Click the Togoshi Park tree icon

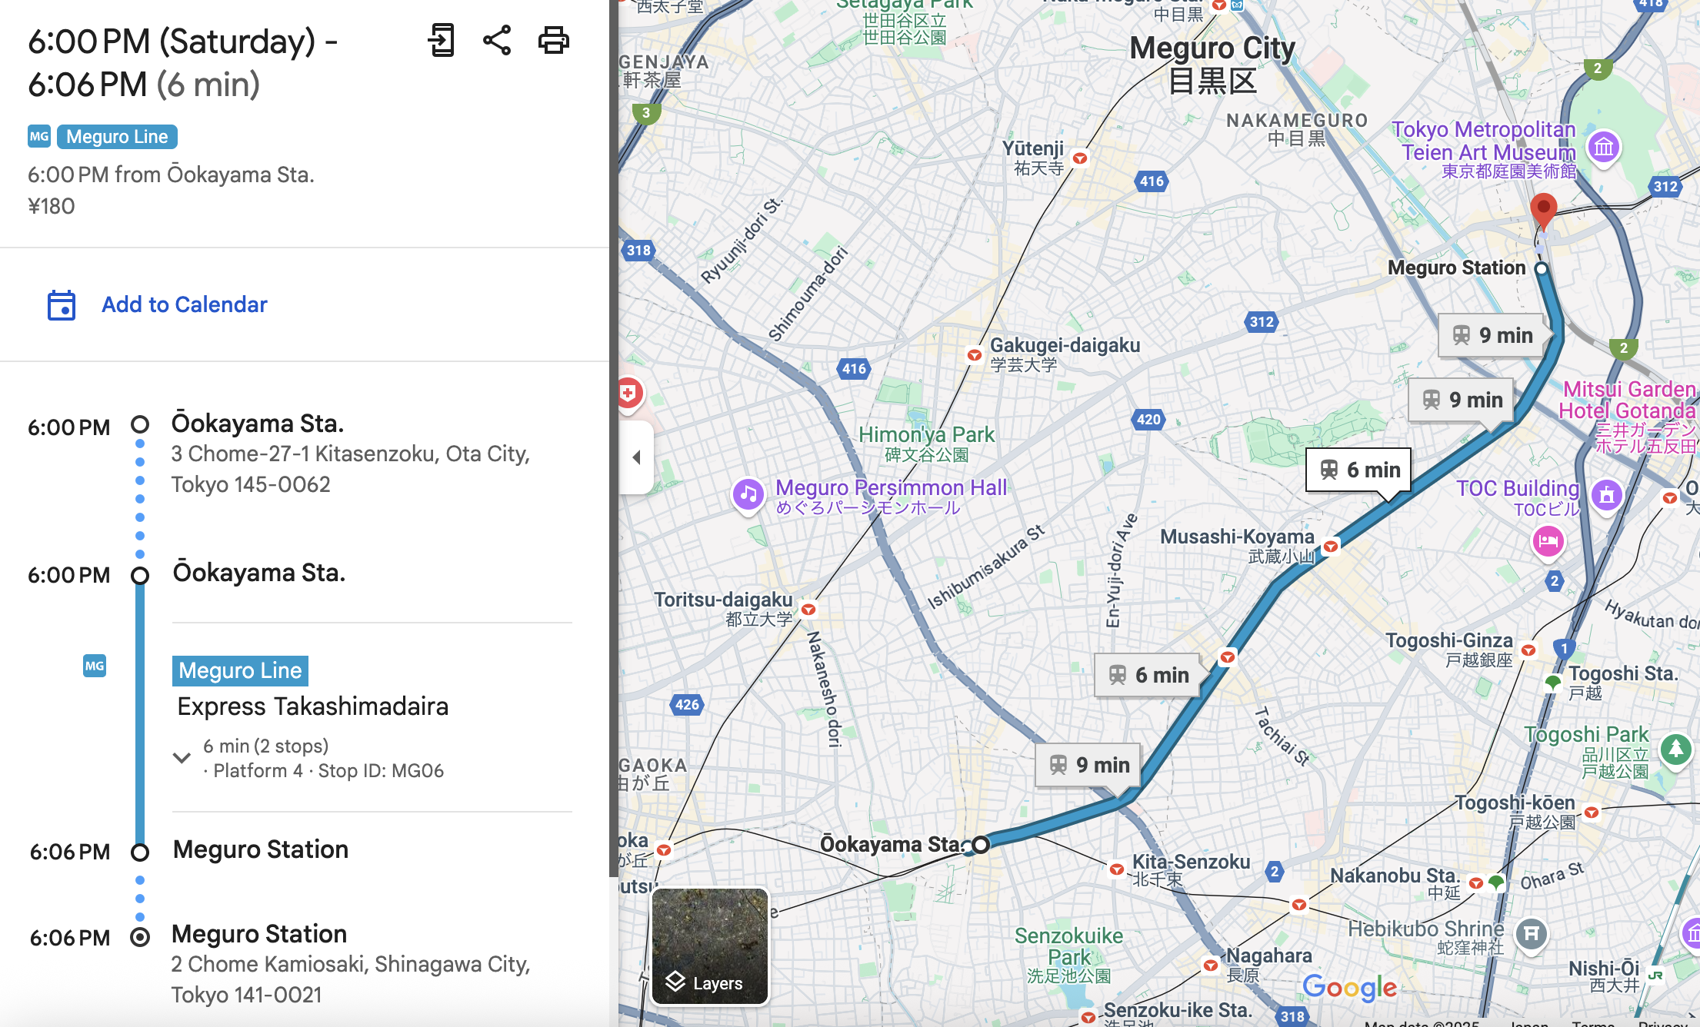(1676, 749)
